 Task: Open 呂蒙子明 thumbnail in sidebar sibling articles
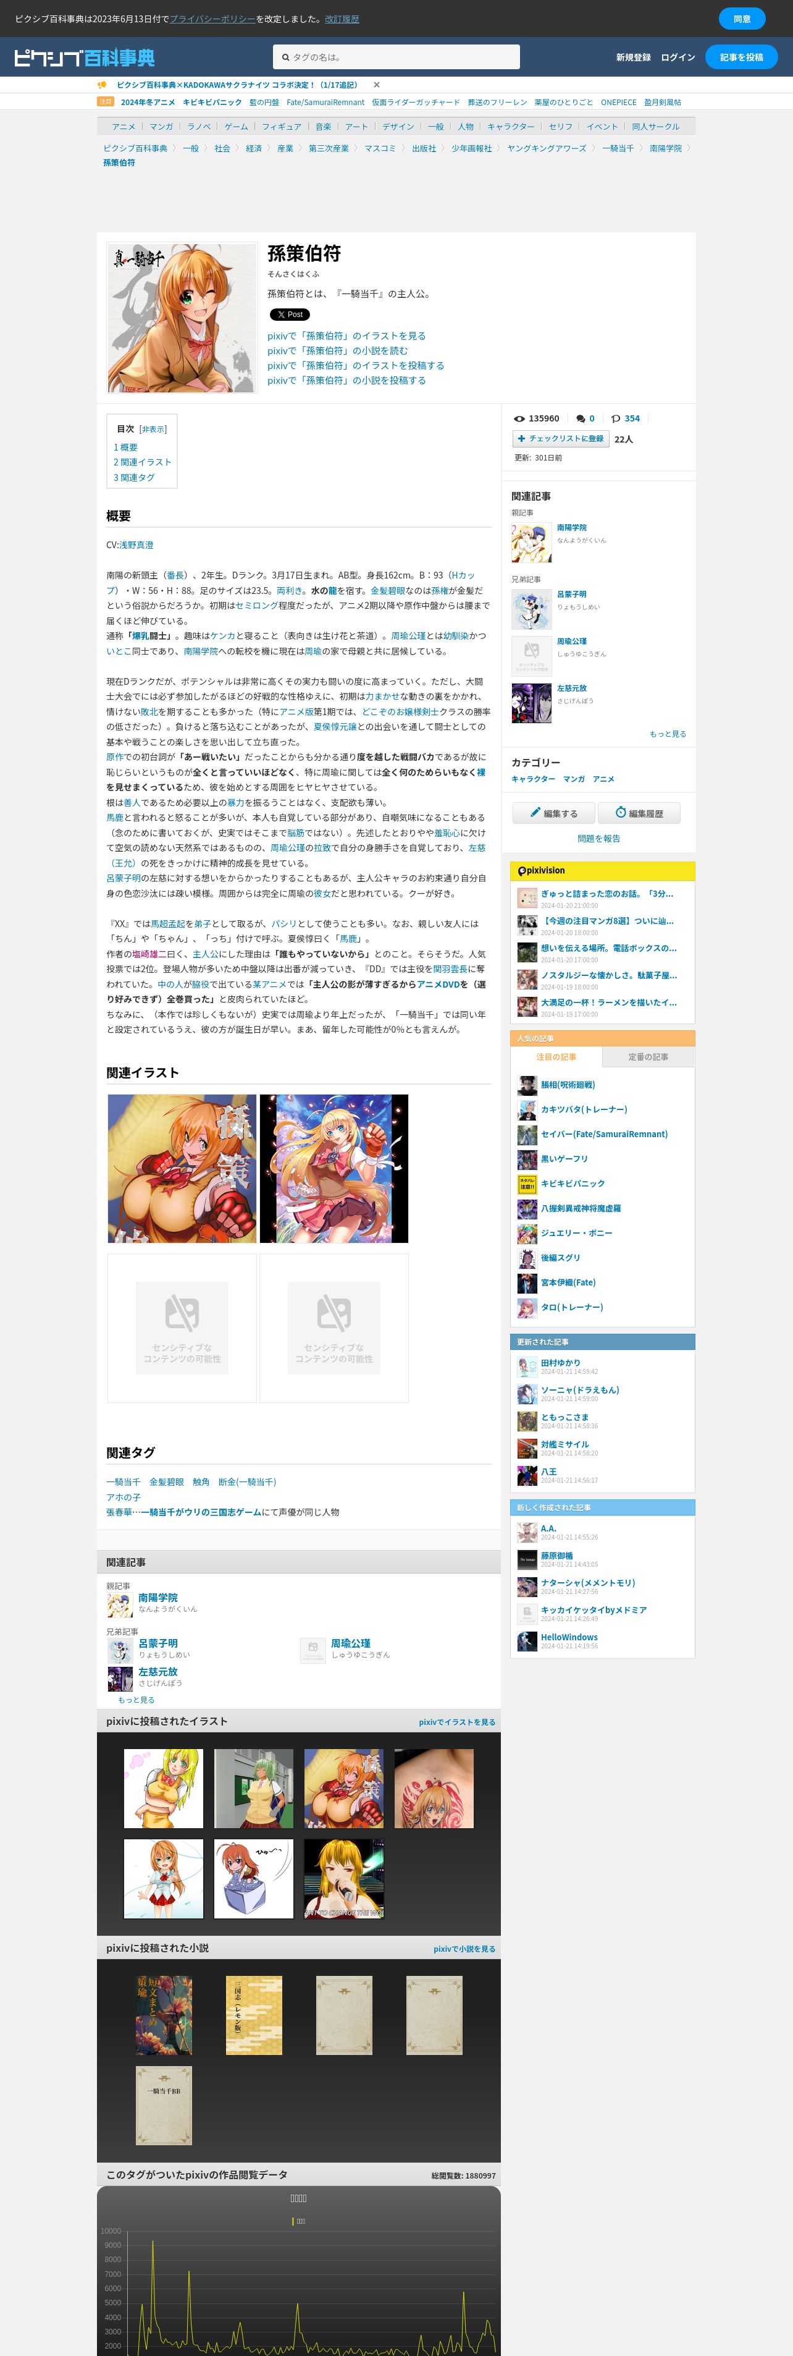click(x=531, y=609)
